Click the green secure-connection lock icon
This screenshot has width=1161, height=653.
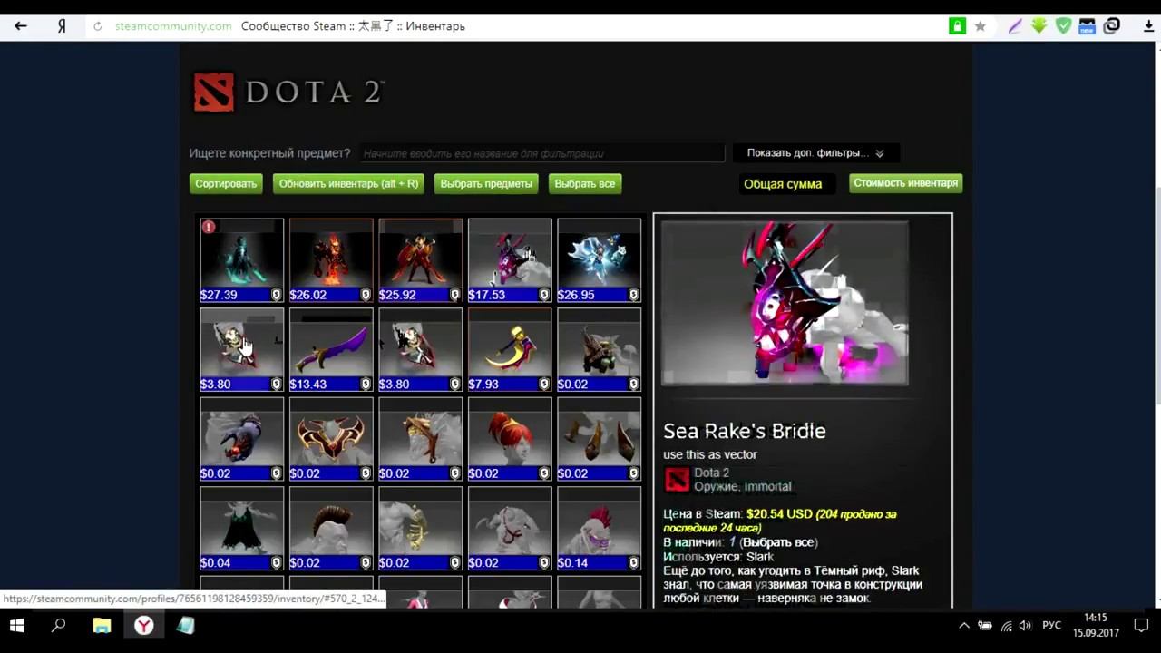pyautogui.click(x=957, y=26)
